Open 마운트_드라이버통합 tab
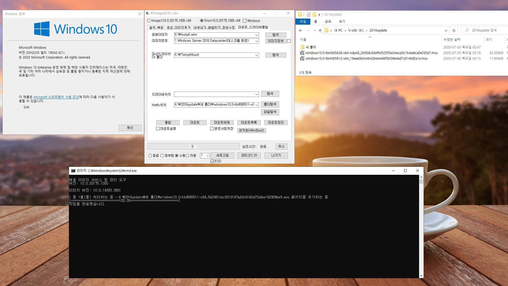Viewport: 508px width, 286px height. (x=253, y=27)
